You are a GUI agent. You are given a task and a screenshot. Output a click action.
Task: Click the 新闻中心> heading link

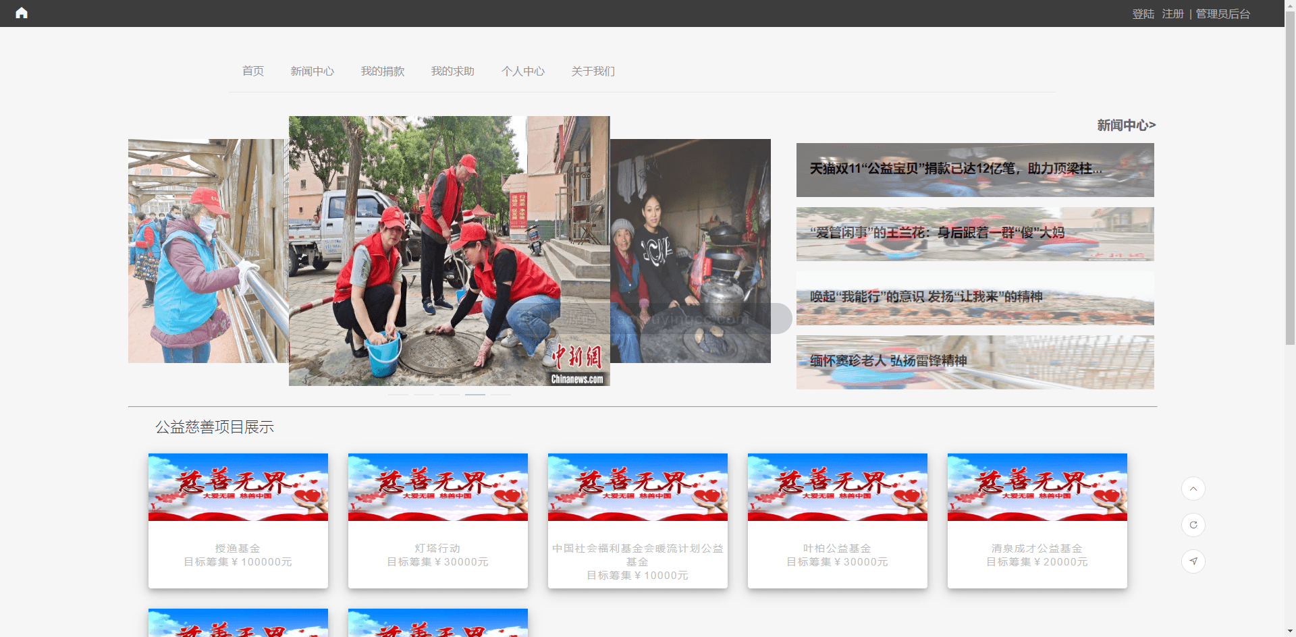coord(1126,125)
